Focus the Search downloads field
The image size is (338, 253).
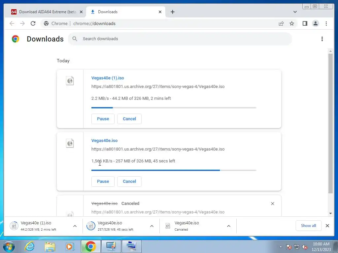180,39
